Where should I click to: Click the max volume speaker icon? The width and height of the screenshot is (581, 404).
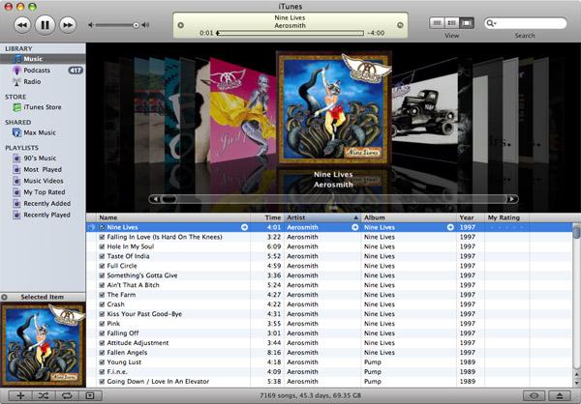pyautogui.click(x=145, y=25)
